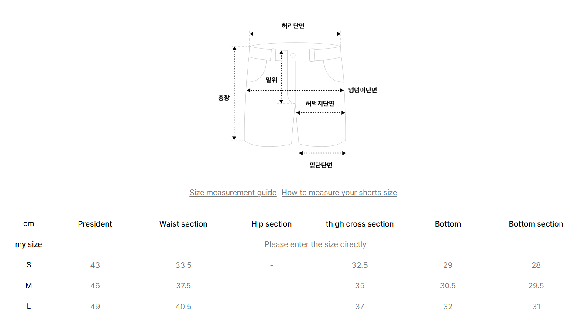This screenshot has height=328, width=588.
Task: Click the Bottom section column header
Action: pyautogui.click(x=536, y=224)
